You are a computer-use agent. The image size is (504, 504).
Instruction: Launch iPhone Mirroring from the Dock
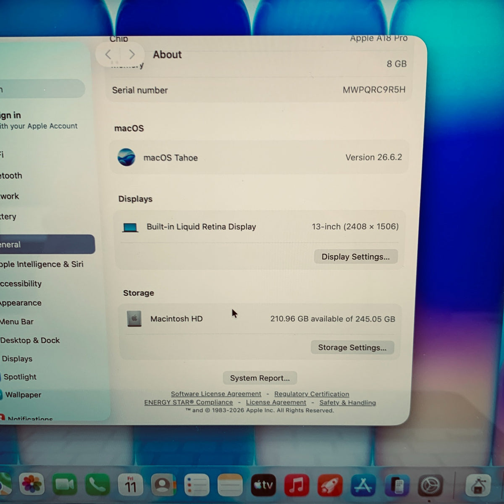(397, 486)
